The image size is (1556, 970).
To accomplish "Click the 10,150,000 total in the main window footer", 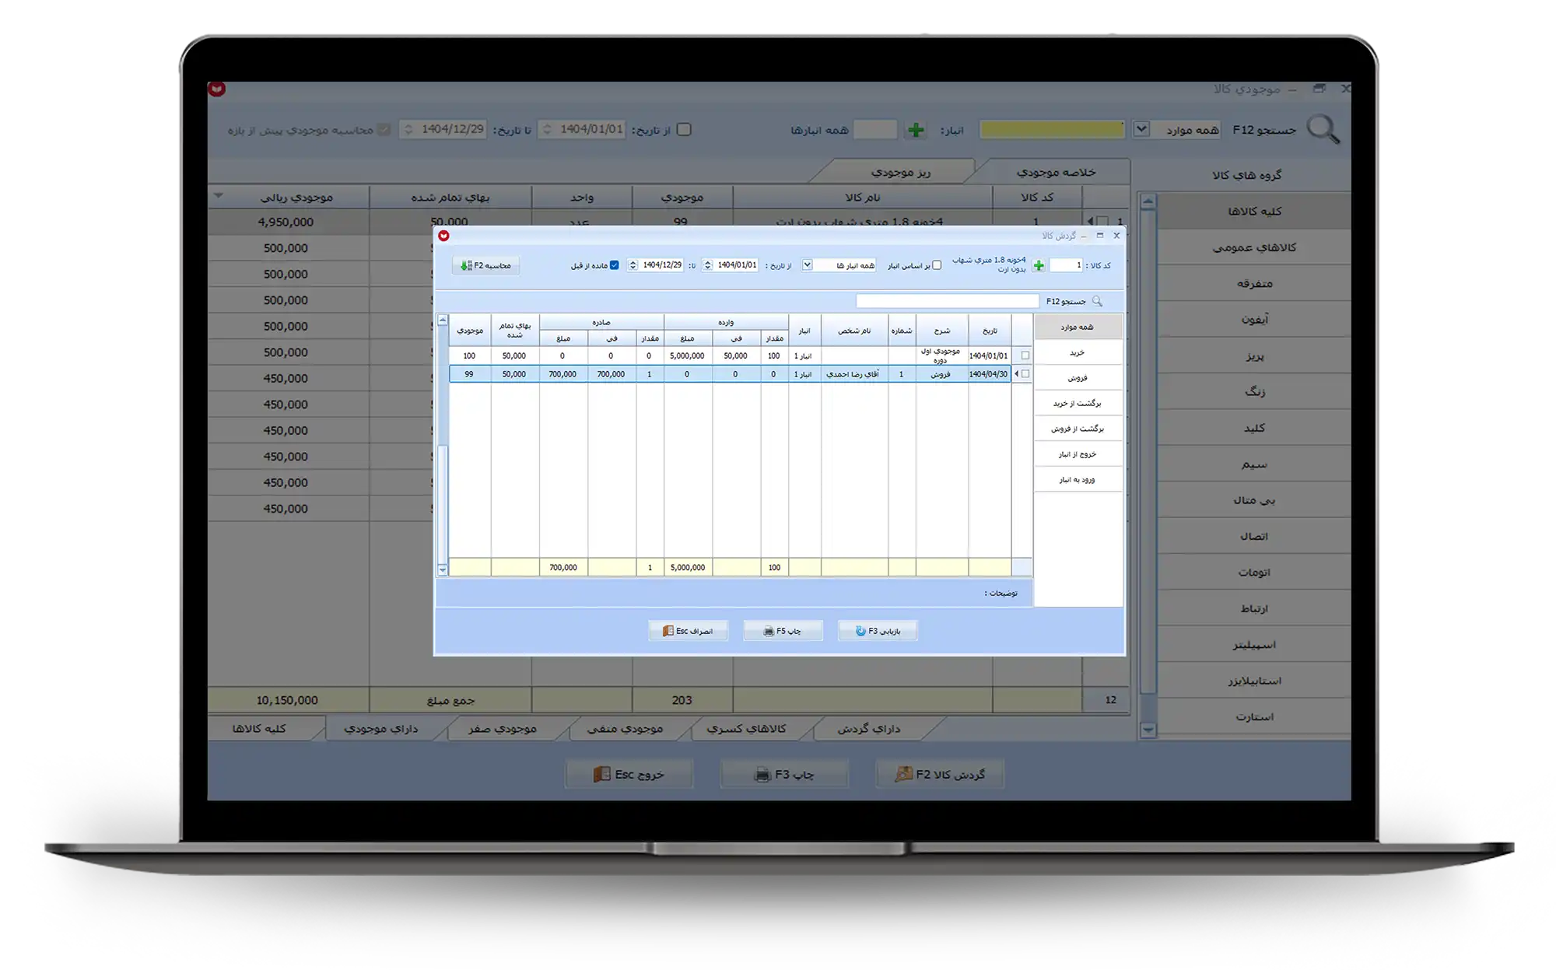I will point(287,701).
